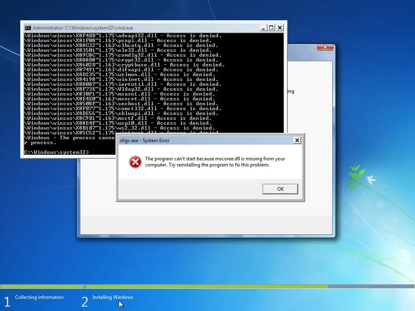Screen dimensions: 415x311
Task: Click the cmd.exe icon in the title bar
Action: pyautogui.click(x=28, y=28)
